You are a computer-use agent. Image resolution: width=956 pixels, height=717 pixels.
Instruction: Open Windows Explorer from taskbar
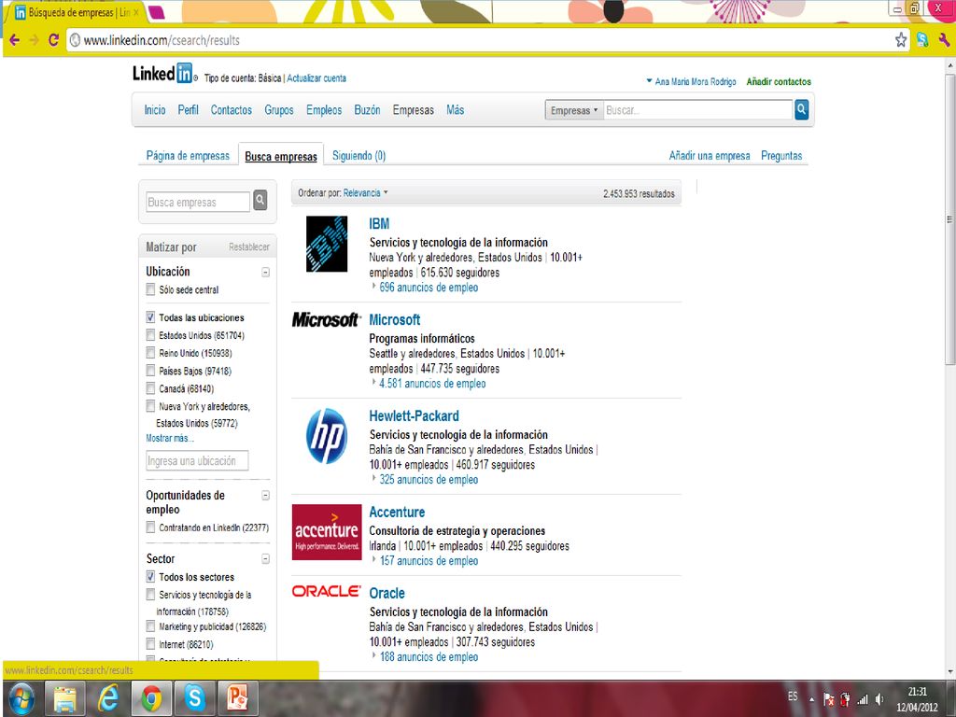click(x=64, y=698)
